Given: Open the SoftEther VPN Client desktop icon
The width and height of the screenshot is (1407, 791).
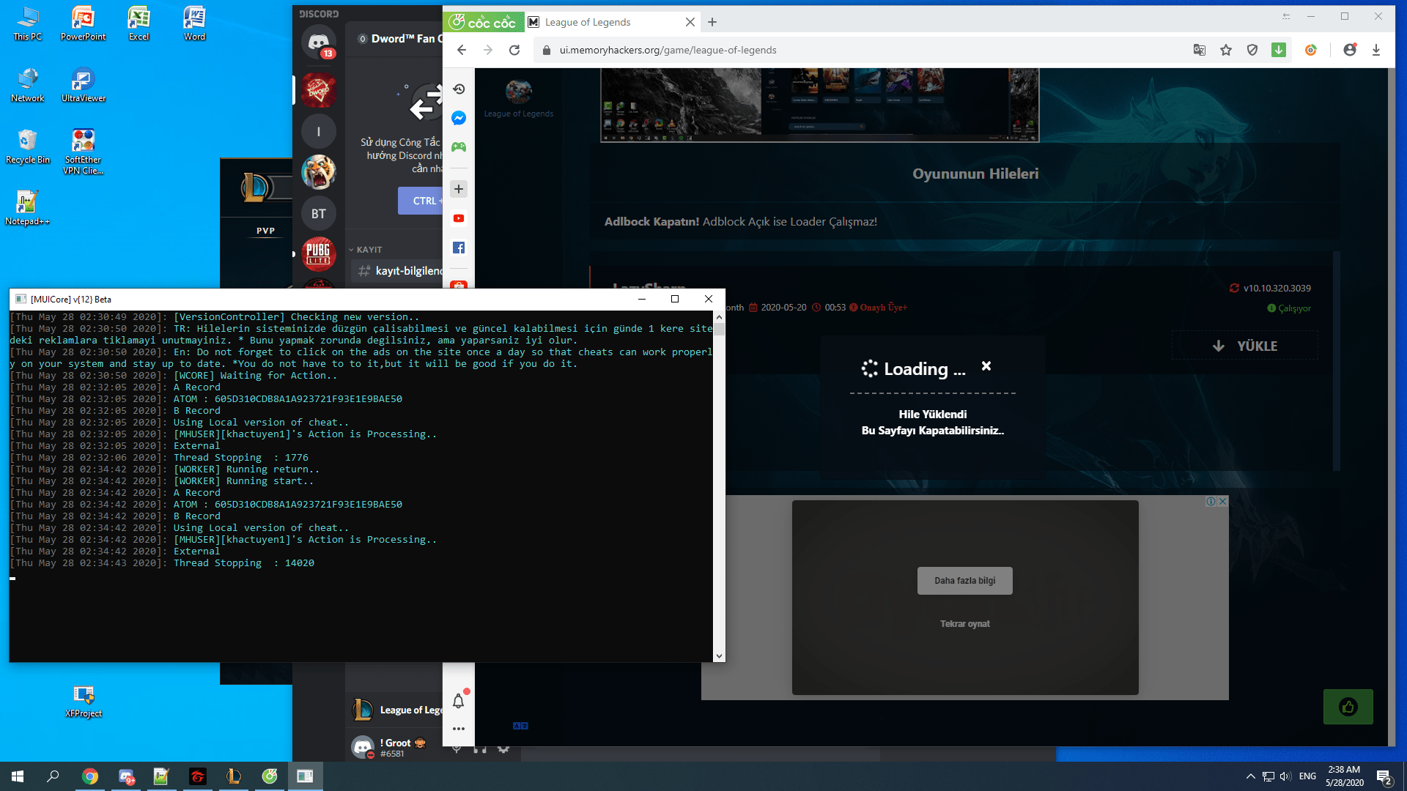Looking at the screenshot, I should [x=84, y=152].
